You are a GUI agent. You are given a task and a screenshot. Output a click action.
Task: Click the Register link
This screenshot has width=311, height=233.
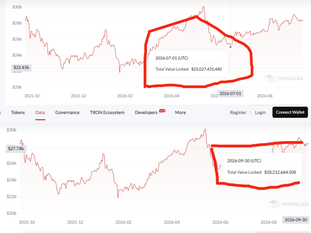point(238,112)
